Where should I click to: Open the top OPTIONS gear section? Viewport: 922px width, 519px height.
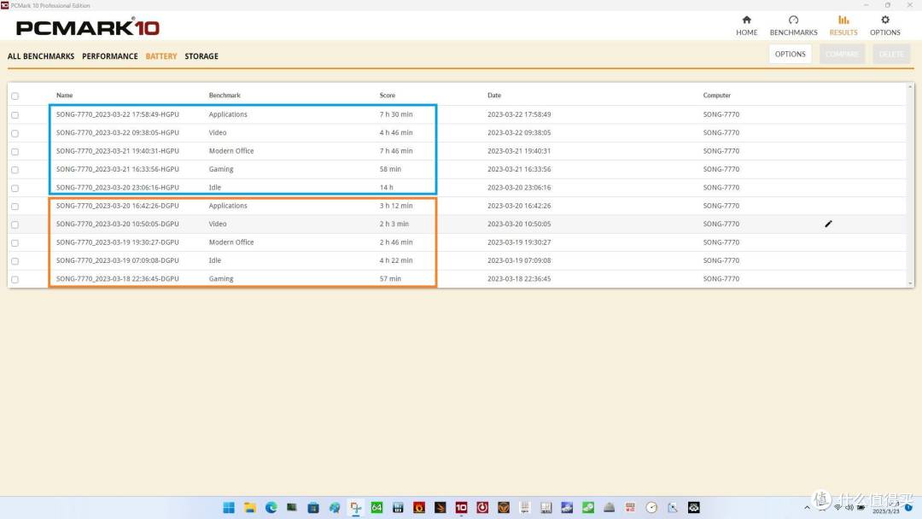[885, 26]
